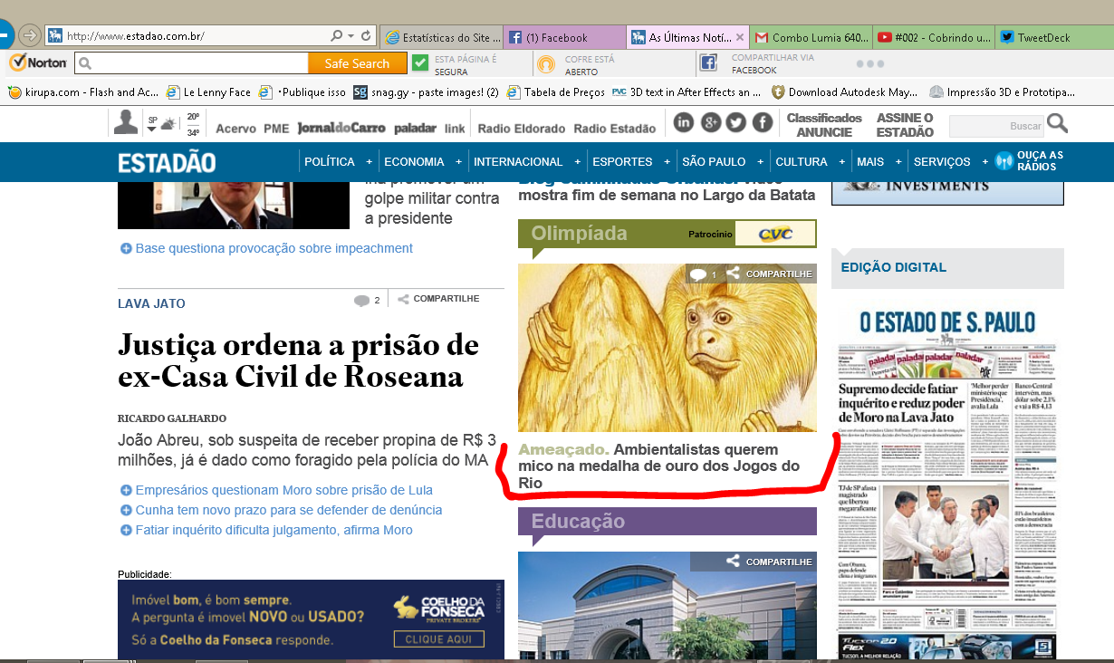
Task: Open the Google Plus social icon
Action: (x=710, y=123)
